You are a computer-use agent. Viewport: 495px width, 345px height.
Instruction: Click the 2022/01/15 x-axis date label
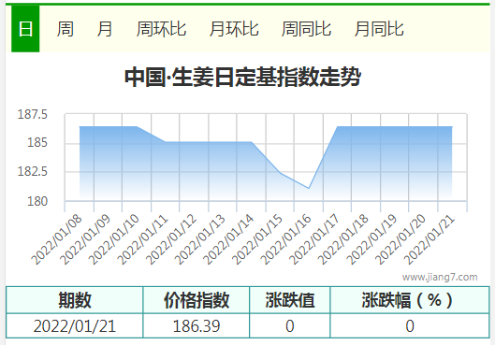257,239
